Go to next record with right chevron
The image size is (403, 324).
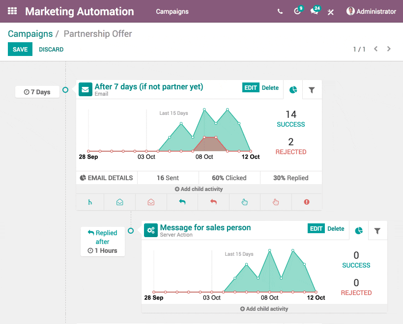click(x=389, y=49)
